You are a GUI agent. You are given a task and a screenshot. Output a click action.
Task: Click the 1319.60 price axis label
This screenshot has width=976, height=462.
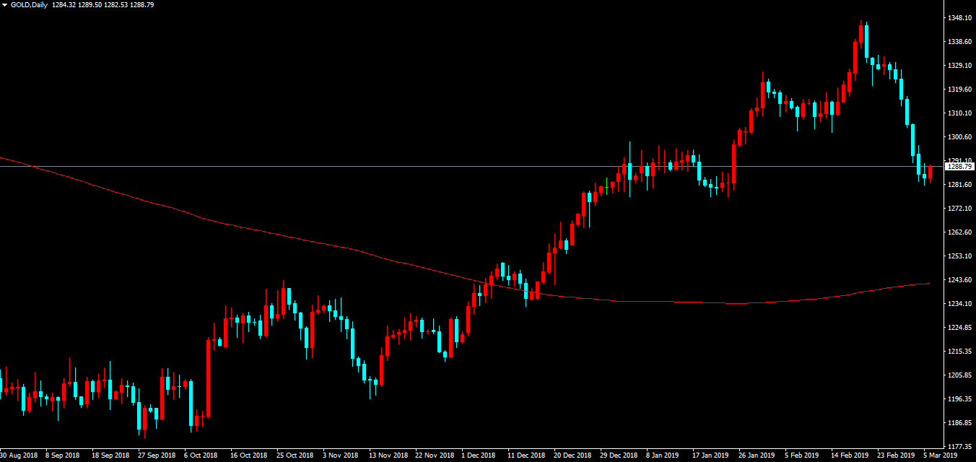pyautogui.click(x=958, y=89)
